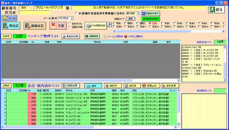The image size is (229, 130).
Task: Check the 写真2 checkbox
Action: tap(175, 23)
